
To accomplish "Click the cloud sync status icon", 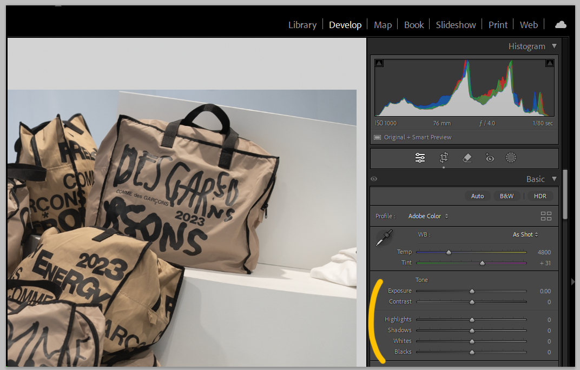I will click(x=561, y=25).
